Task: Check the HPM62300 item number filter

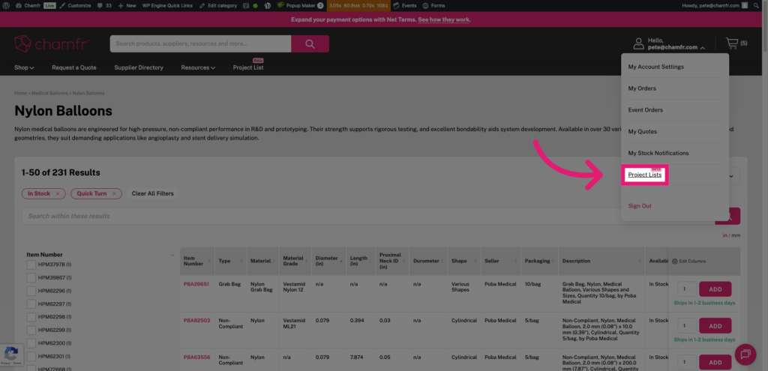Action: point(31,343)
